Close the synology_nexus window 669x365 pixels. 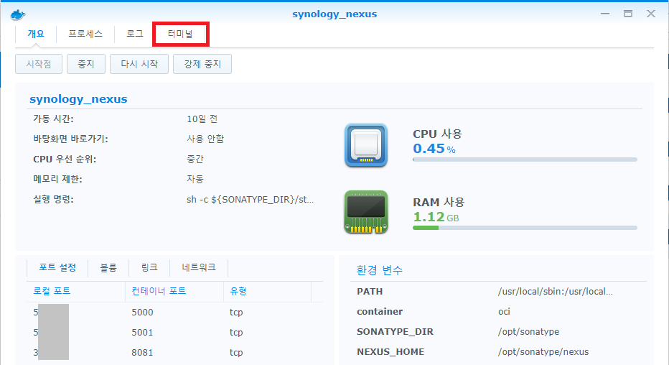(650, 14)
